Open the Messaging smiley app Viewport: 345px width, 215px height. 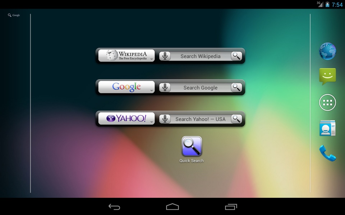click(327, 77)
